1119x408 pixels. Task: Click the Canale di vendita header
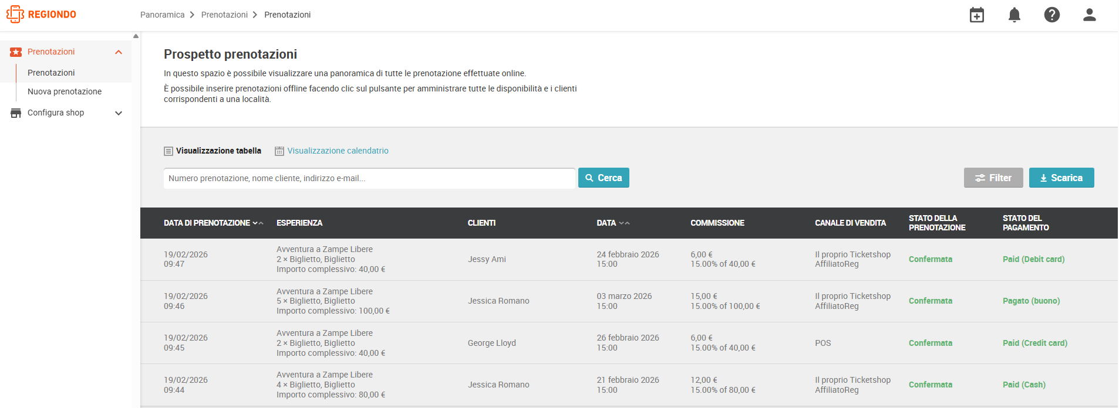coord(850,223)
